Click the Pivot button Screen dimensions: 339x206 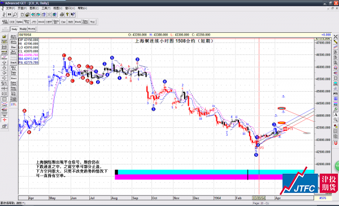tap(14, 78)
